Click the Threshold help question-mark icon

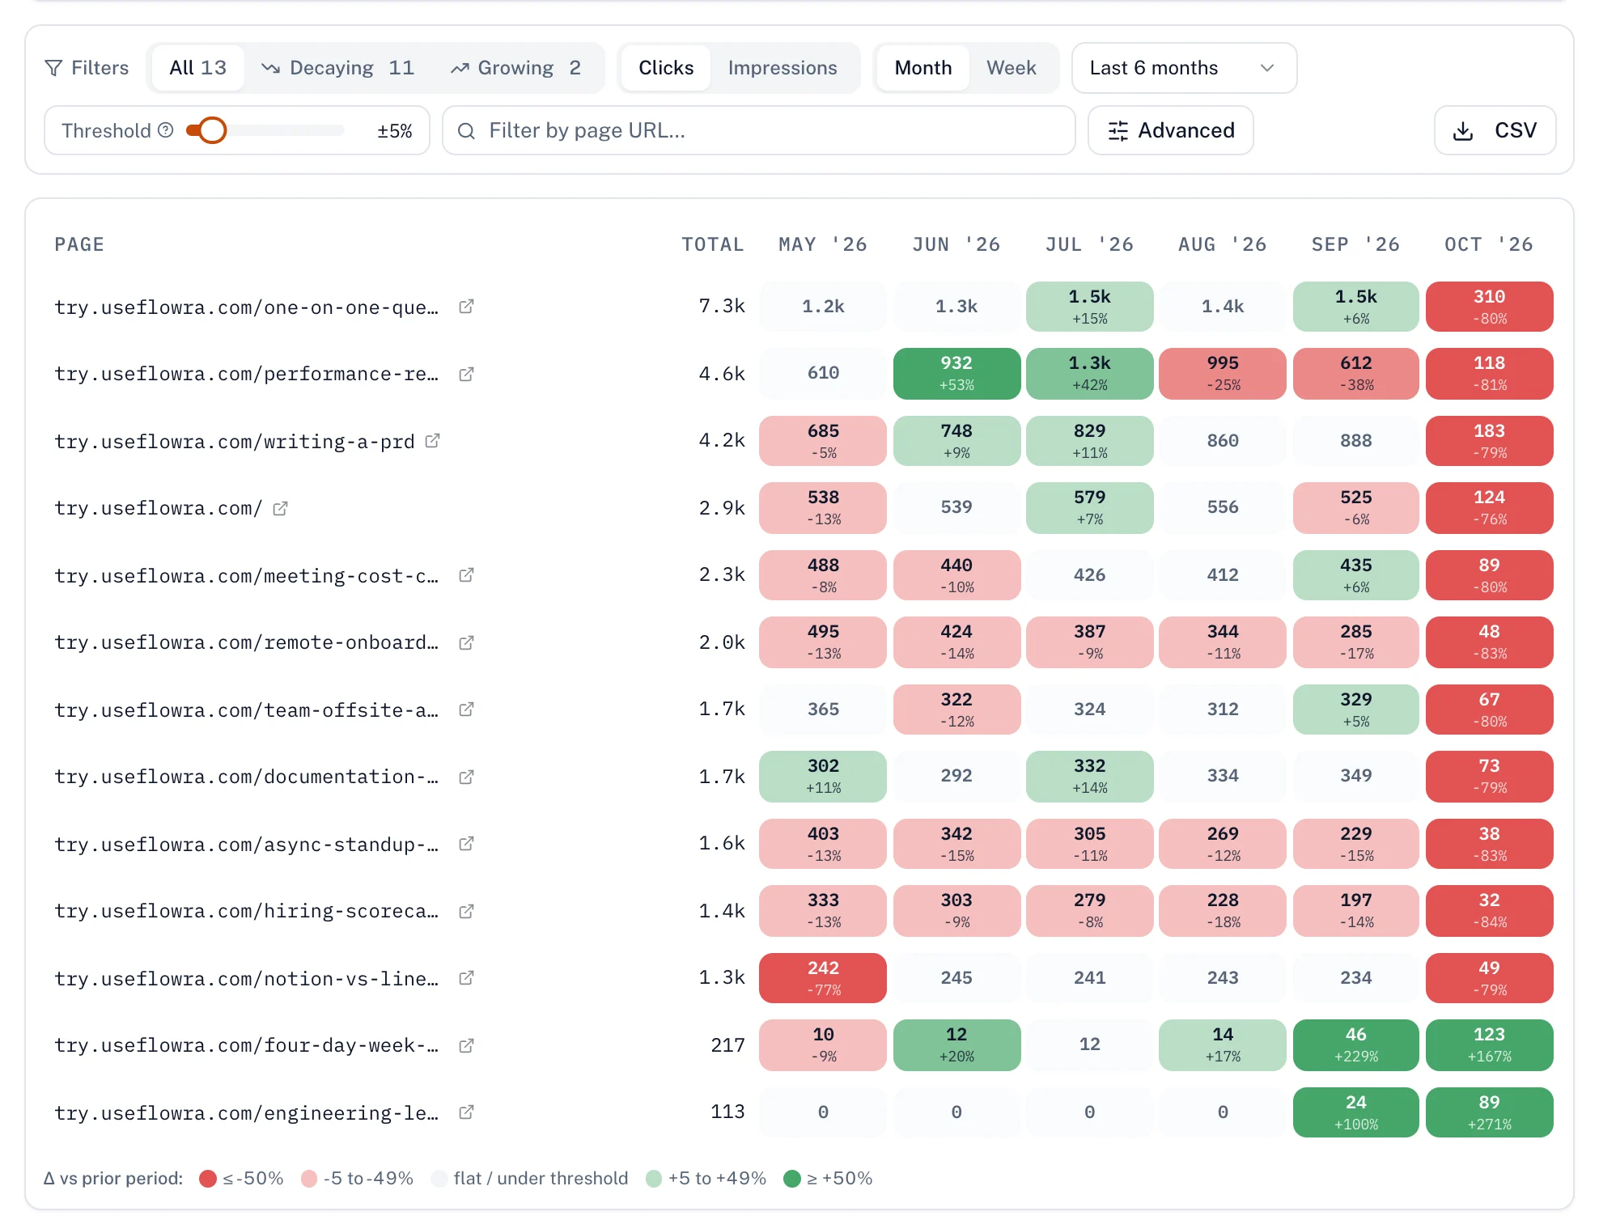(166, 130)
